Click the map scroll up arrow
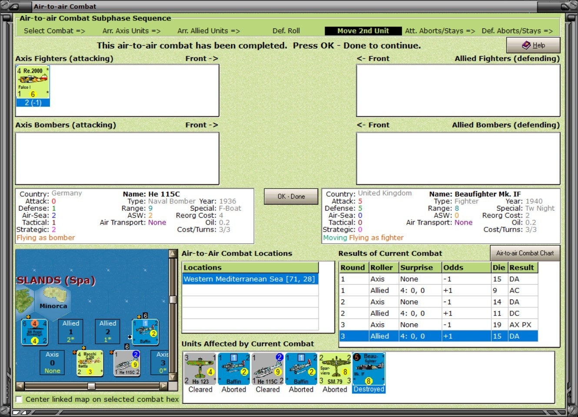Image resolution: width=578 pixels, height=417 pixels. tap(173, 253)
